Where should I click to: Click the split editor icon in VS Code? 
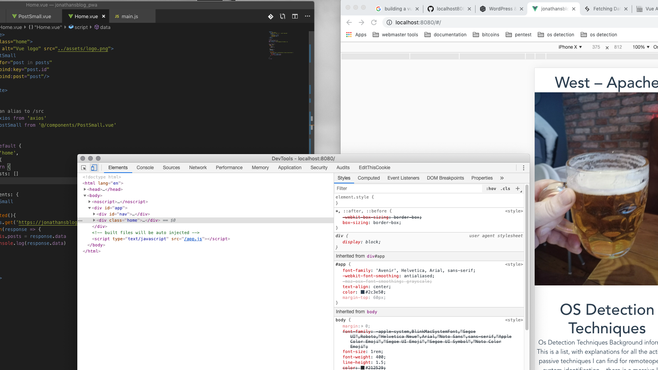(295, 16)
